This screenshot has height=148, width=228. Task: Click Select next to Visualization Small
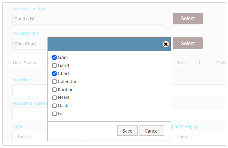[x=187, y=19]
